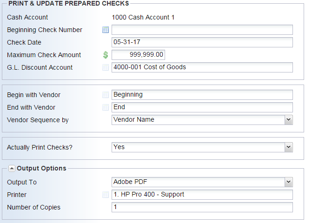This screenshot has width=319, height=223.
Task: Click the End with Vendor field
Action: point(202,107)
